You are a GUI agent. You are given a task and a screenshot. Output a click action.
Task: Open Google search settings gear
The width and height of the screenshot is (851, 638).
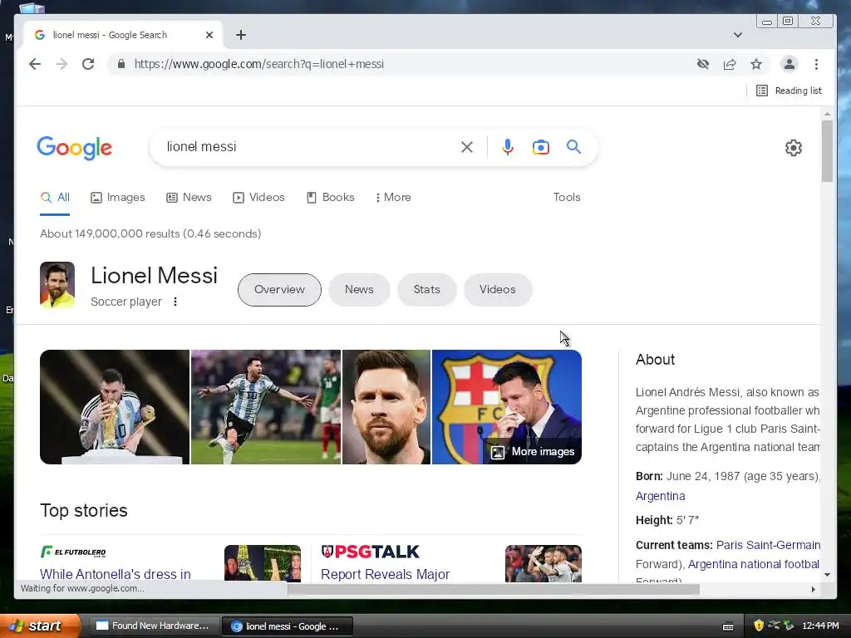point(794,148)
